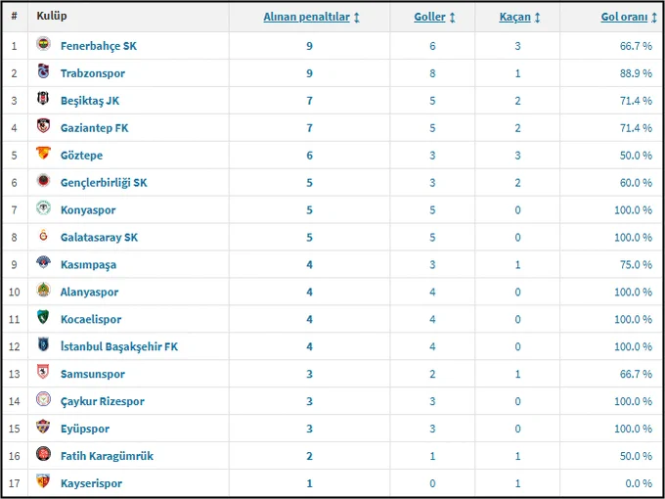Sort table by Gol oranı header
This screenshot has width=665, height=499.
click(629, 17)
